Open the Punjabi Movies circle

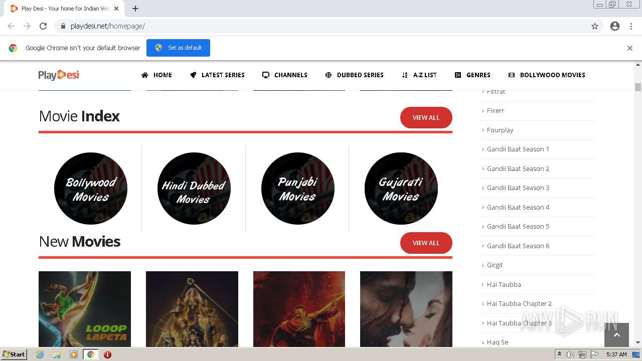[x=297, y=189]
